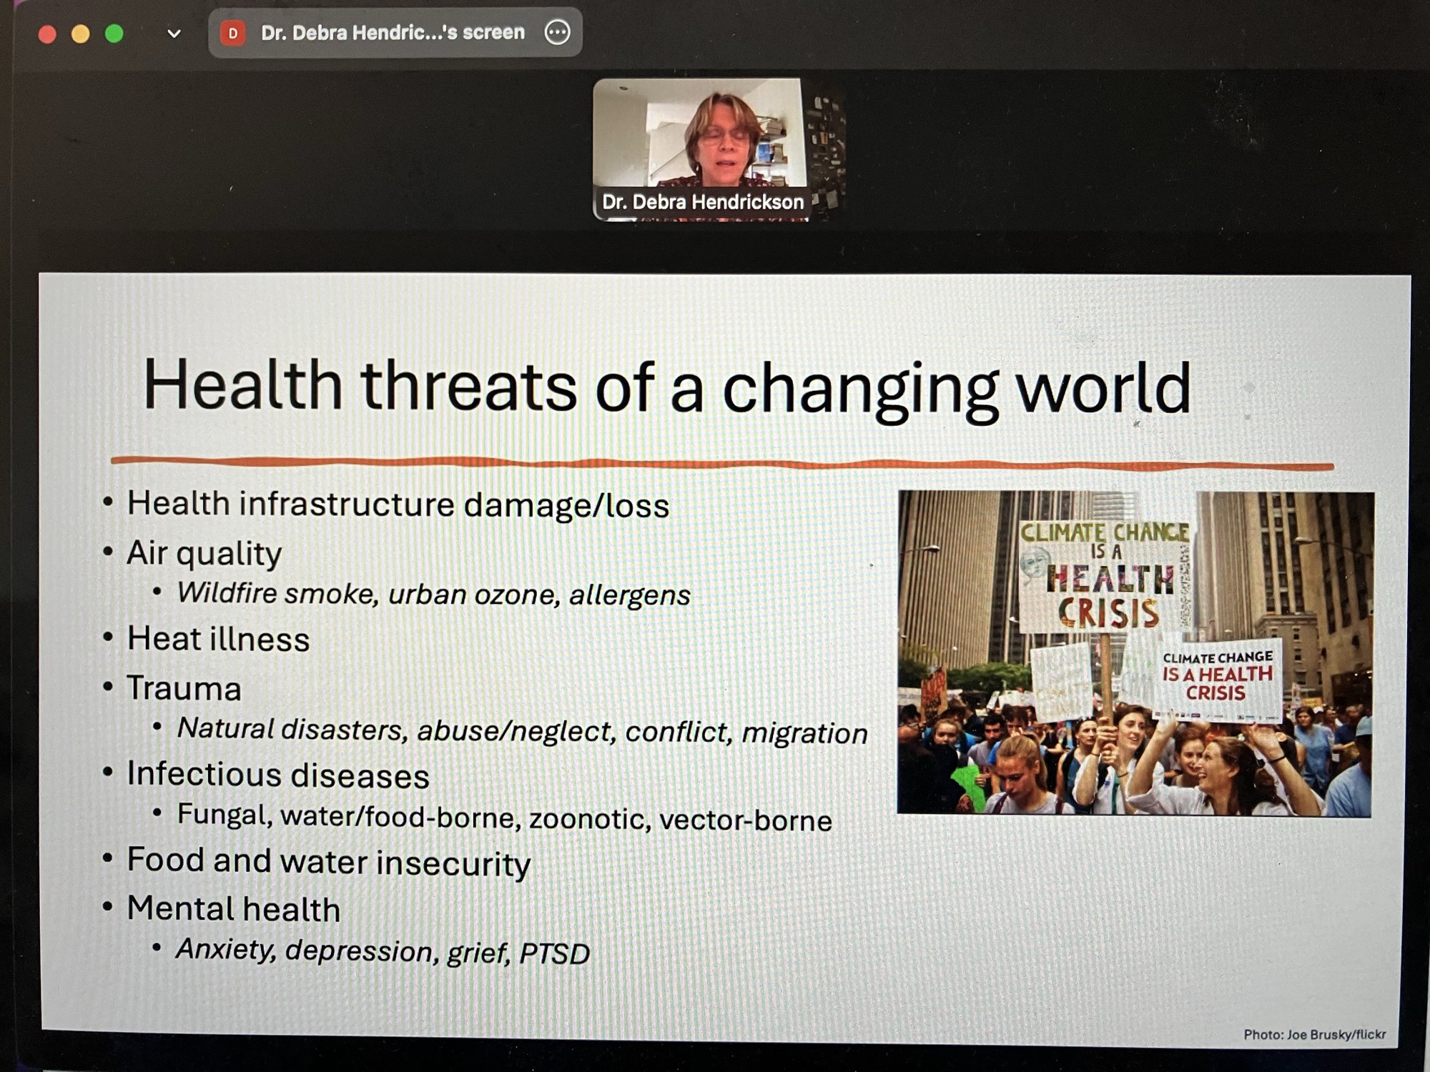Open the circled three-dots more options menu
This screenshot has height=1072, width=1430.
pos(557,32)
